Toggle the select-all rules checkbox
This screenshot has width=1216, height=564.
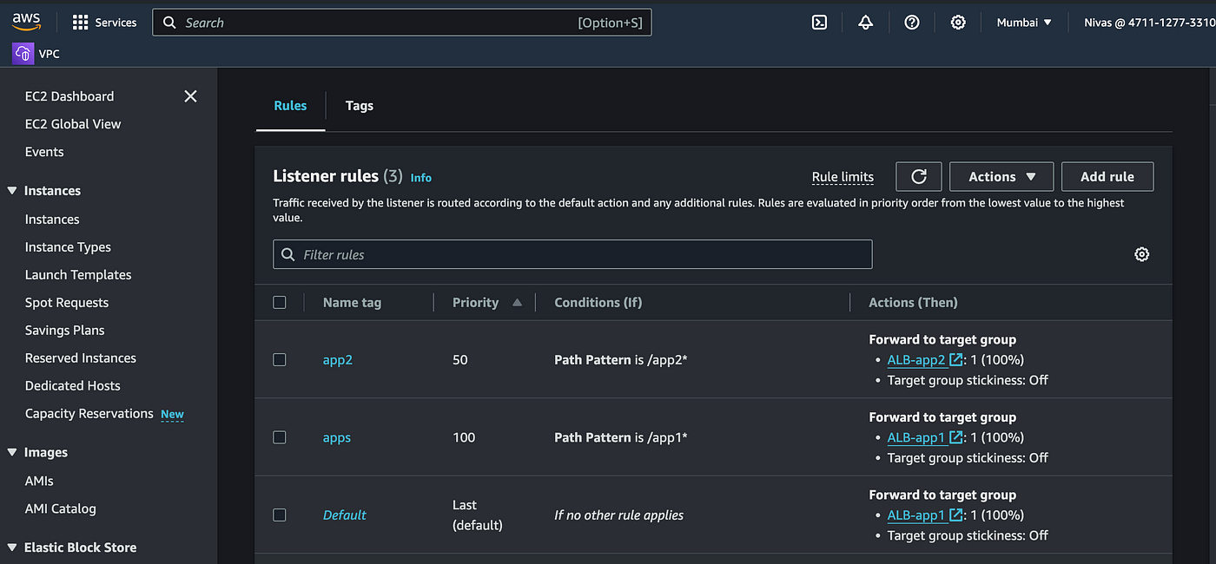[x=280, y=302]
